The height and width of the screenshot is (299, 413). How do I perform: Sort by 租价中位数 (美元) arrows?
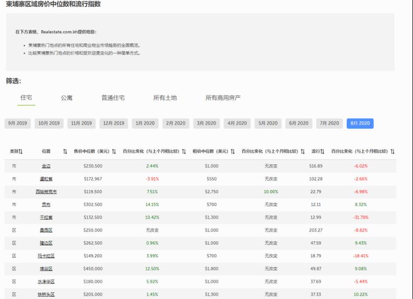pyautogui.click(x=233, y=151)
